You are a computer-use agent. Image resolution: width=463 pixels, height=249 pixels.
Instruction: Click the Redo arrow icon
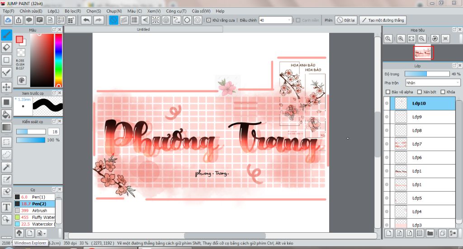click(99, 20)
